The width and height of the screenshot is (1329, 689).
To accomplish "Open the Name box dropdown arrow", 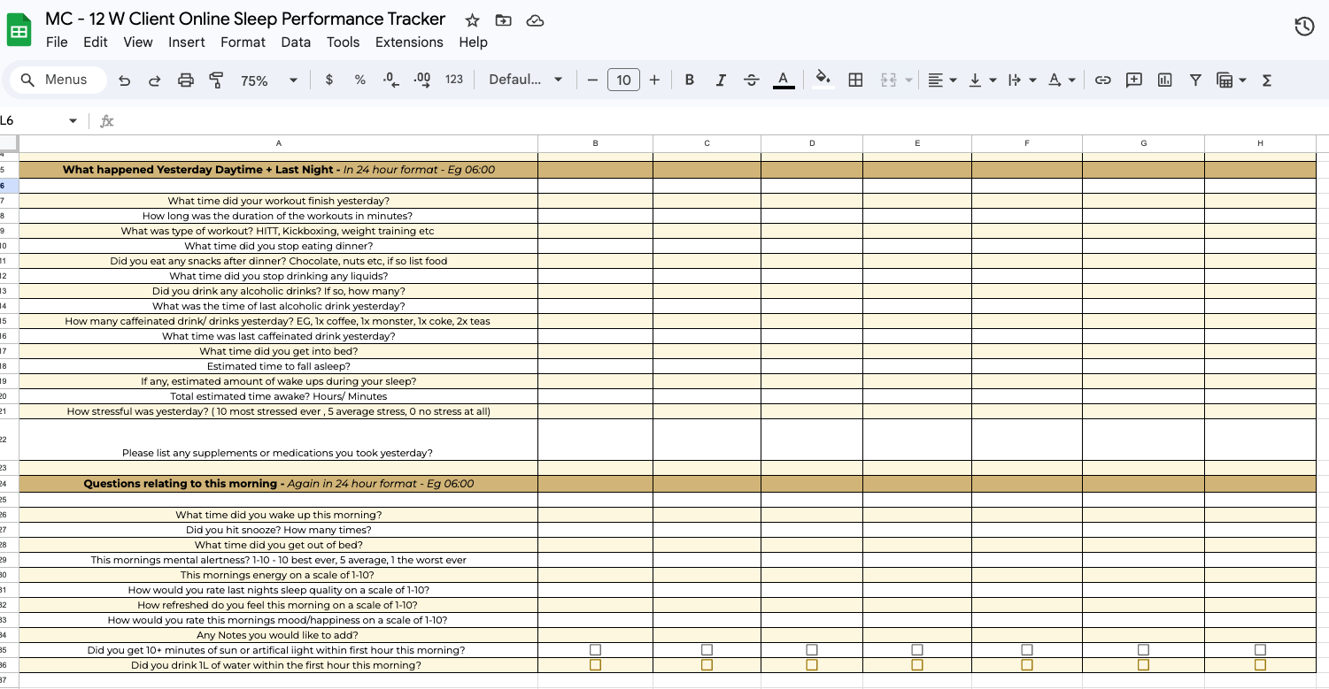I will 73,121.
